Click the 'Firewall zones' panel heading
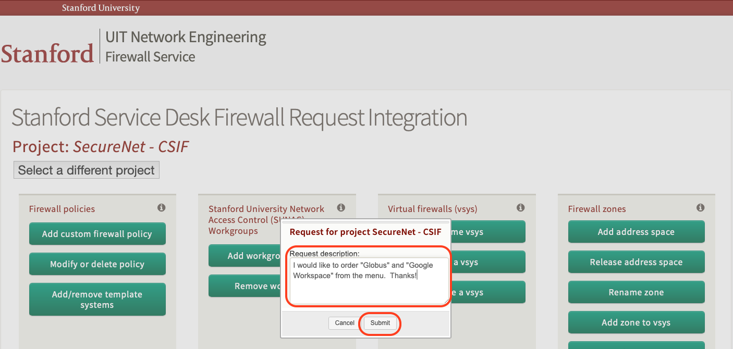733x349 pixels. [x=597, y=209]
